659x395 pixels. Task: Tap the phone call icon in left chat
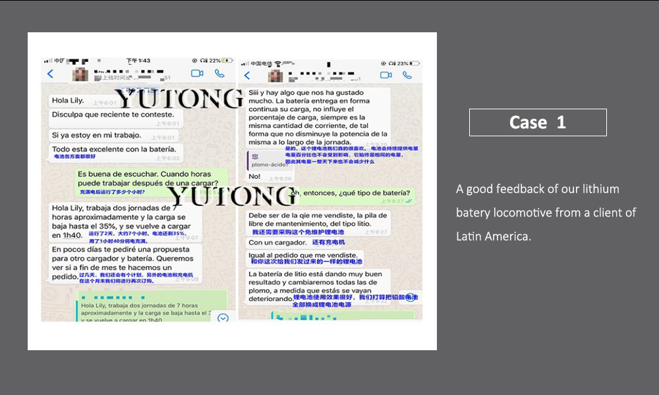[x=219, y=74]
